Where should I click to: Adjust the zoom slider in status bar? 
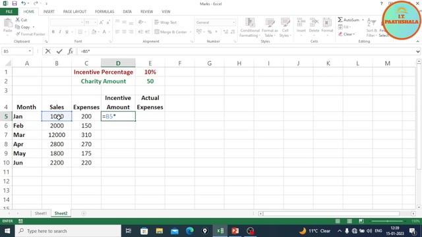pos(387,221)
